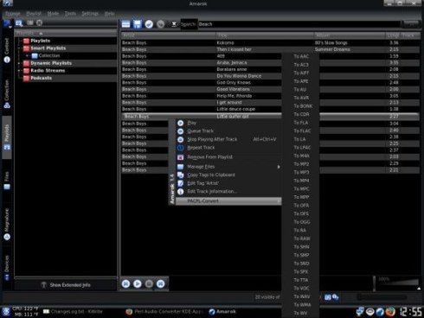The image size is (424, 318).
Task: Convert track To OGG
Action: (x=300, y=222)
